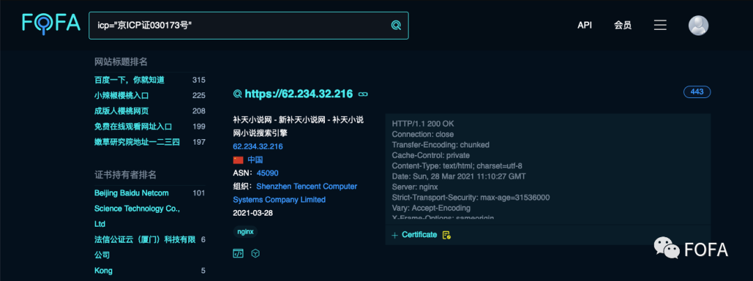Select certificate holder Beijing Baidu Netcom
Image resolution: width=753 pixels, height=281 pixels.
[137, 208]
